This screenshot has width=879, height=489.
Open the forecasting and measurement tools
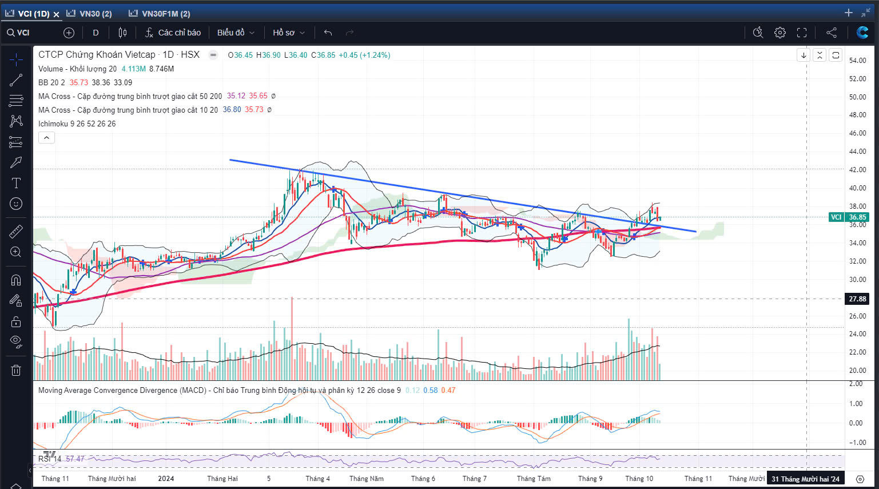(16, 142)
